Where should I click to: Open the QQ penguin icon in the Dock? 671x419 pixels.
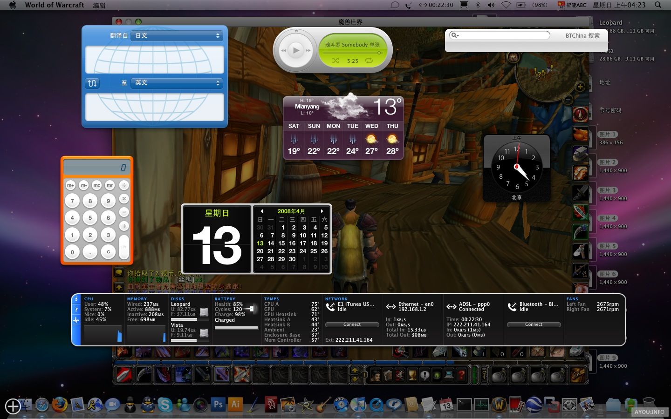[x=148, y=405]
